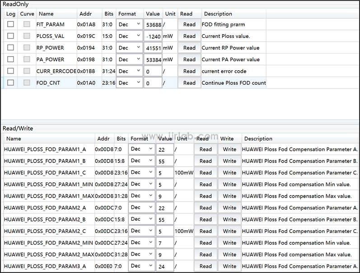Click the Curve column header
This screenshot has width=360, height=273.
coord(27,14)
